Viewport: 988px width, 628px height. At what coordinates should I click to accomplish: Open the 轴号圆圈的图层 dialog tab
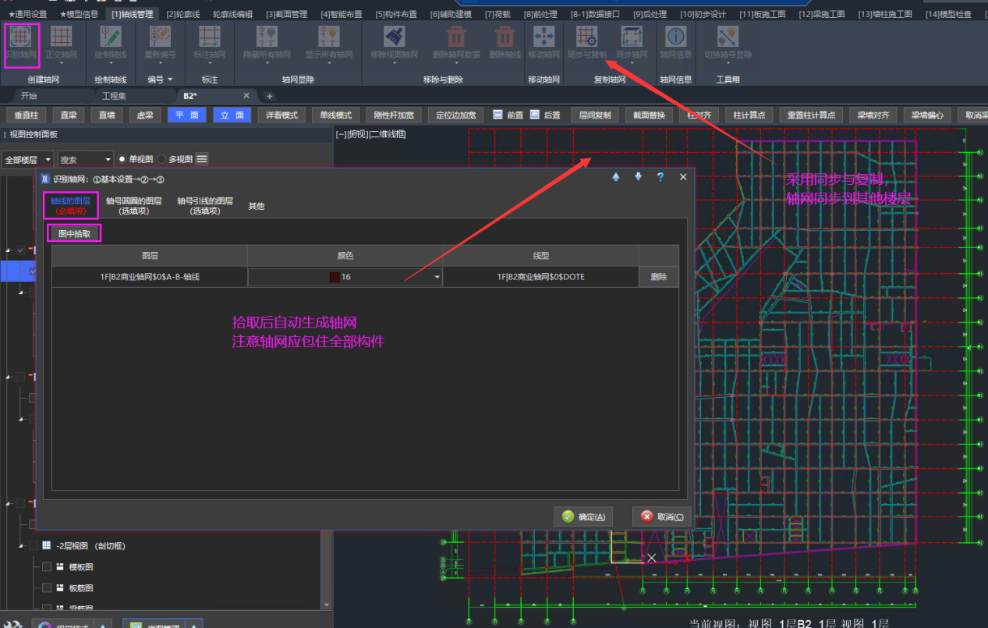[x=134, y=205]
